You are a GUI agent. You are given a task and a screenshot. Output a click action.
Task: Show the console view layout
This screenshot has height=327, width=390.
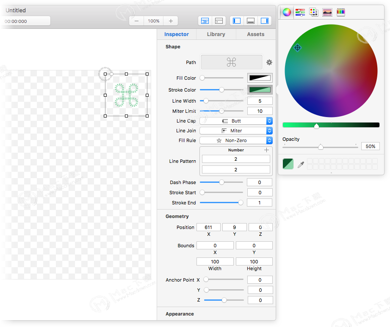(219, 21)
